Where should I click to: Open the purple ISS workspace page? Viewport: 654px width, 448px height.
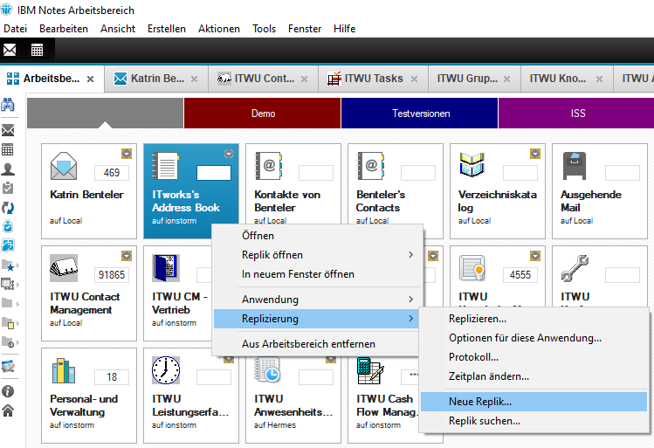[576, 113]
